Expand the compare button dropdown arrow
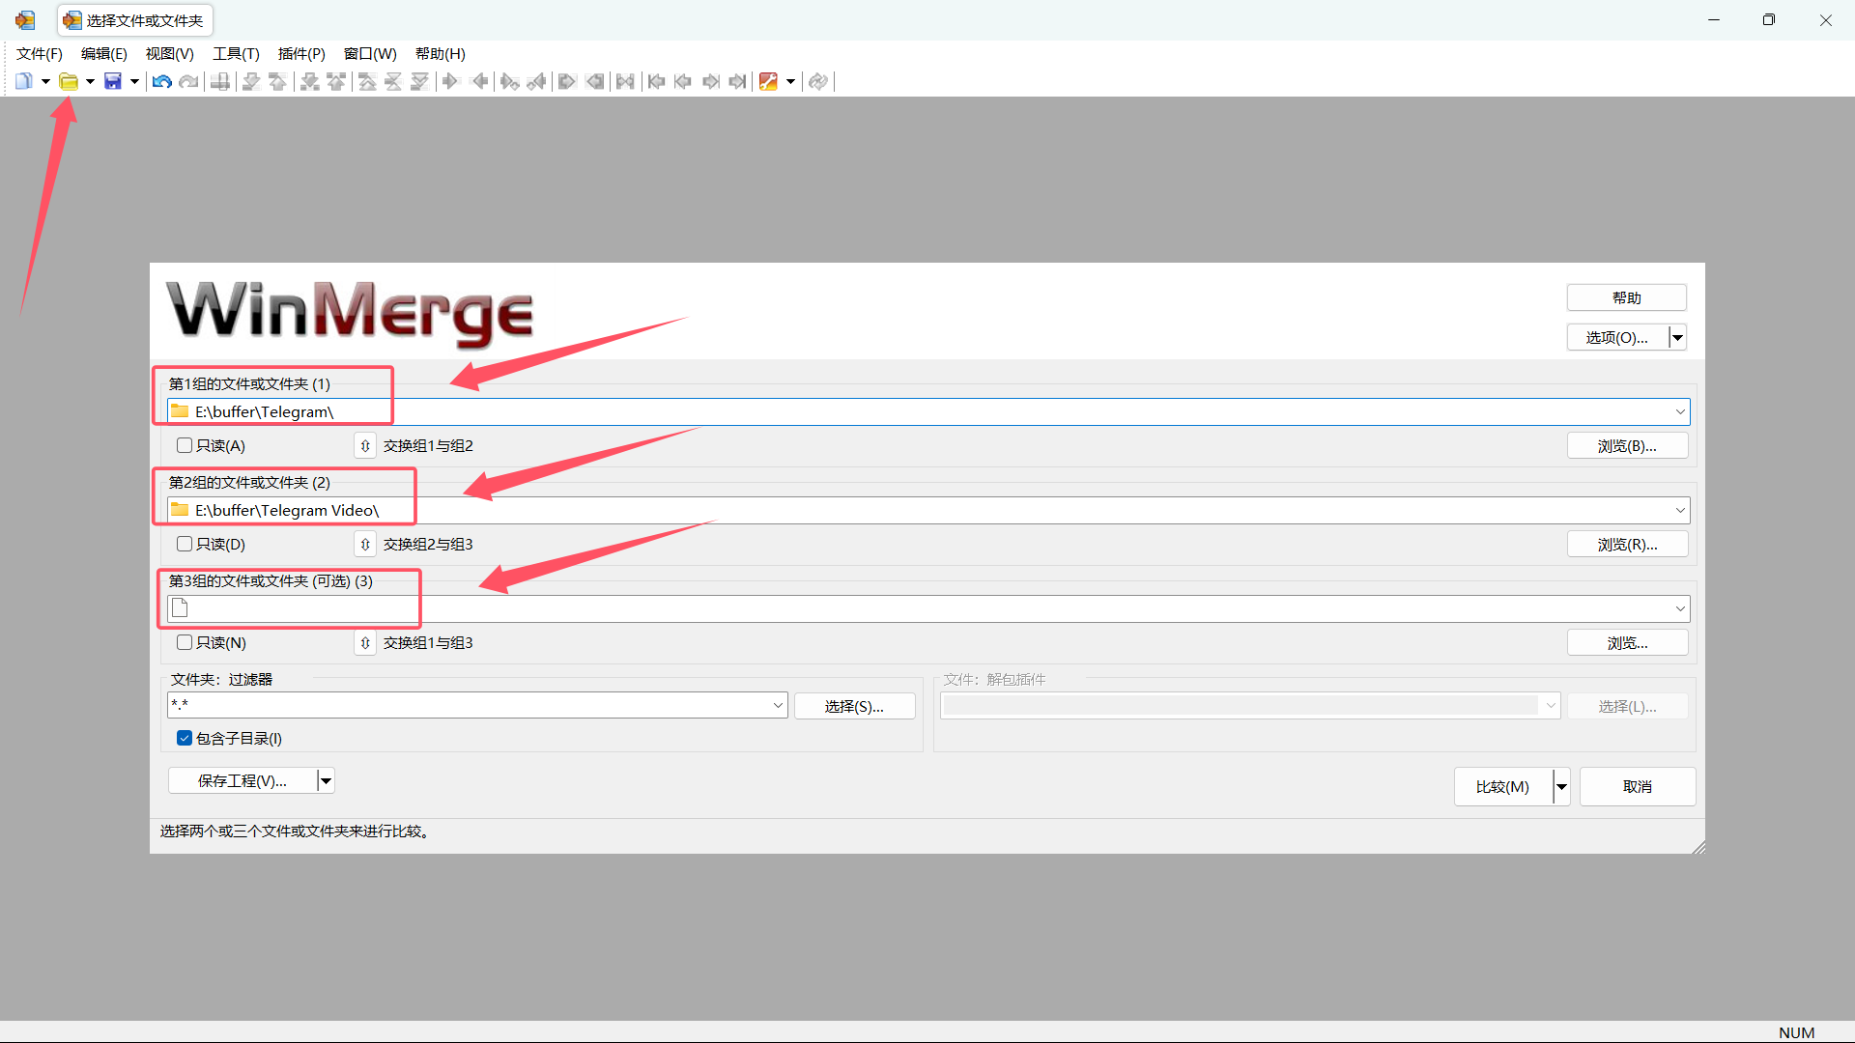Image resolution: width=1855 pixels, height=1043 pixels. (x=1561, y=786)
